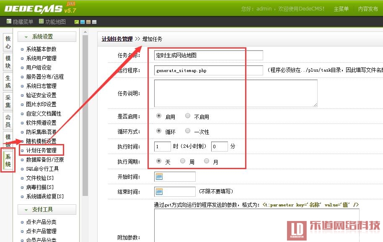Open SQL命令行工具 in the sidebar
Viewport: 383px width, 242px height.
point(42,169)
